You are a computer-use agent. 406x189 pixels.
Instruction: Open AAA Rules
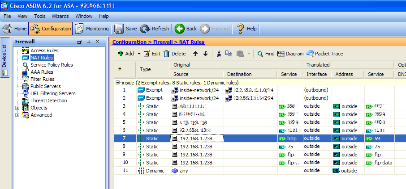tap(42, 72)
